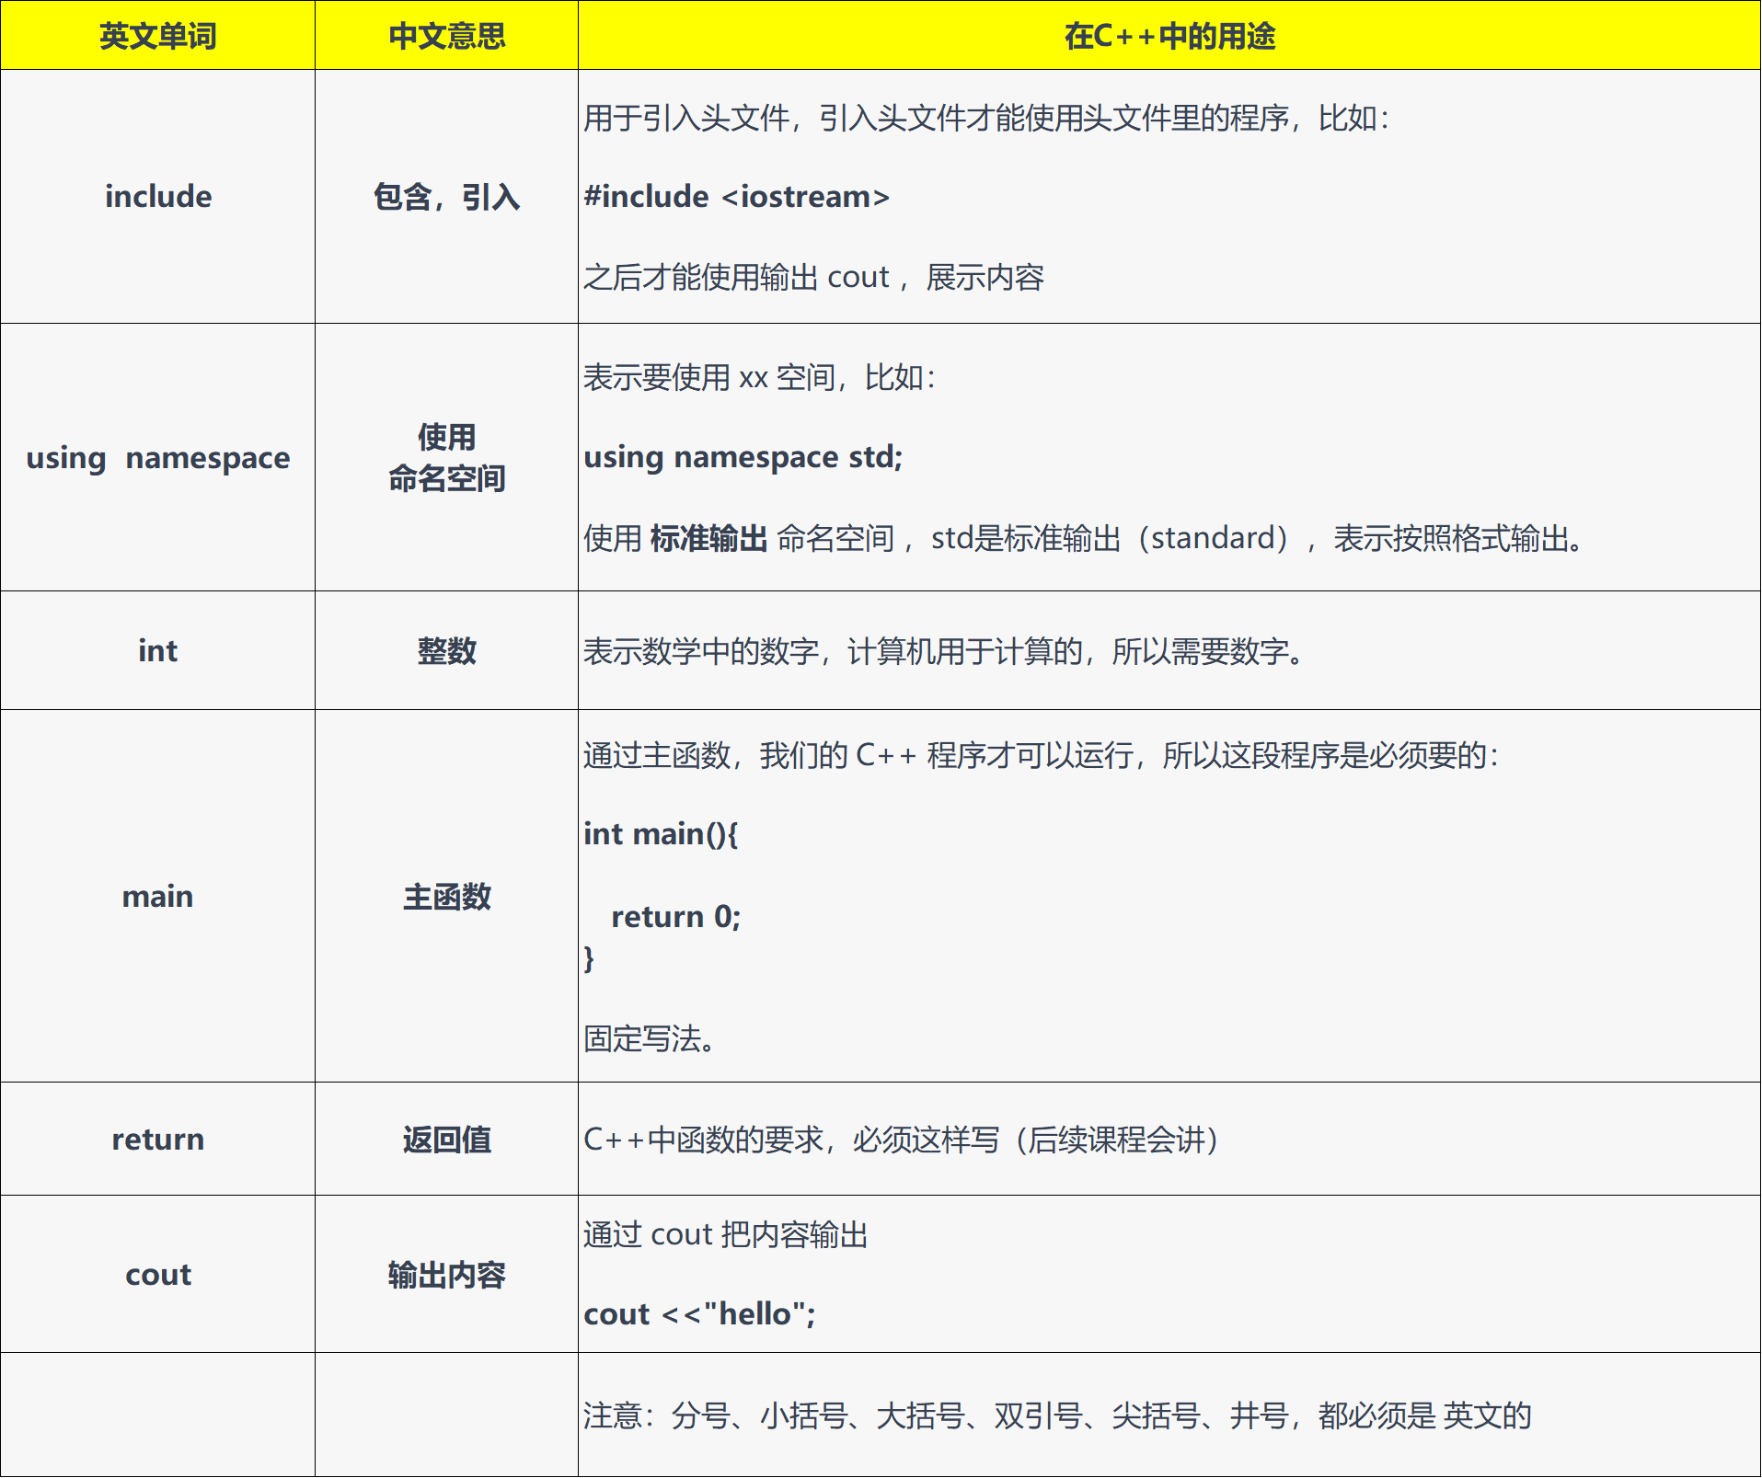Click the using namespace std; code line
This screenshot has width=1762, height=1478.
(743, 457)
